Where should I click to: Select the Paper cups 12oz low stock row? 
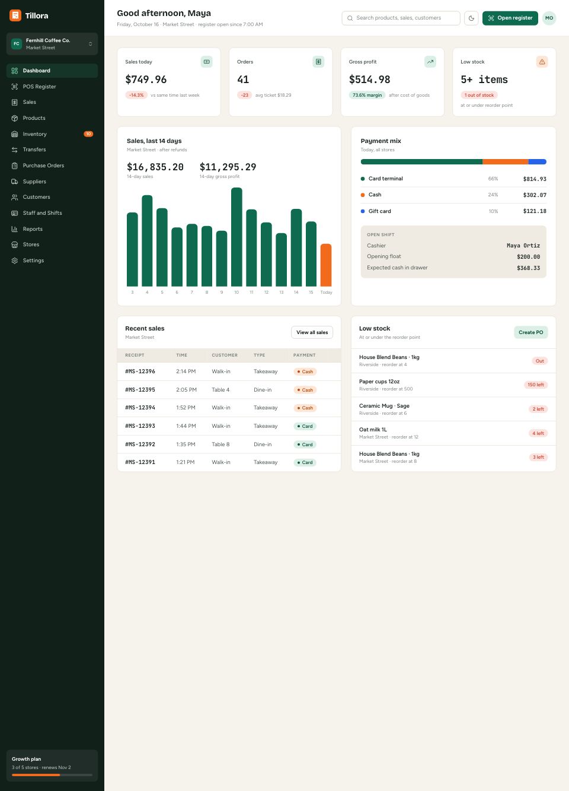[453, 385]
